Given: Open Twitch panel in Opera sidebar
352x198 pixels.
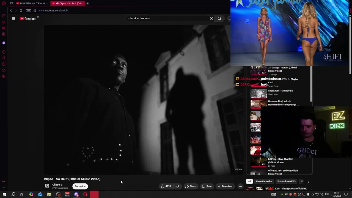Looking at the screenshot, I should coord(4,43).
